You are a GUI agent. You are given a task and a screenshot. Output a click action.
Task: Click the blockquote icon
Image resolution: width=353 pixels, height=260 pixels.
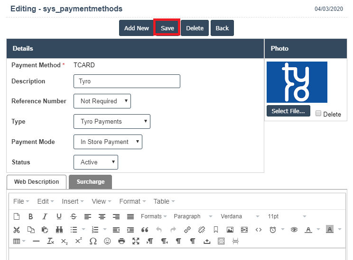point(145,230)
